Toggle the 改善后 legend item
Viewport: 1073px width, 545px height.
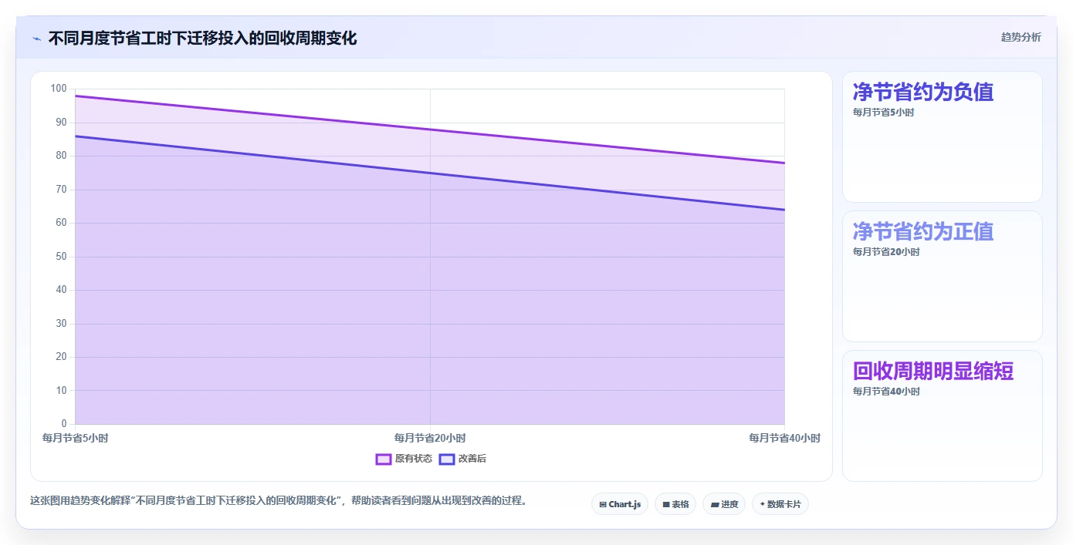(x=462, y=459)
